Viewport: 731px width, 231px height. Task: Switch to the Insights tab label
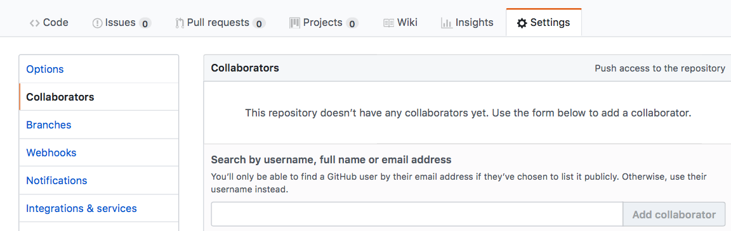point(474,22)
